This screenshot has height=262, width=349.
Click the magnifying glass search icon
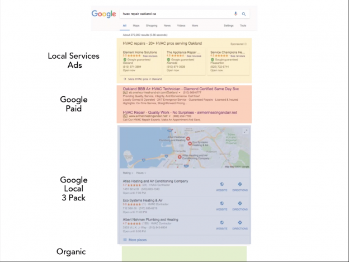tap(244, 14)
